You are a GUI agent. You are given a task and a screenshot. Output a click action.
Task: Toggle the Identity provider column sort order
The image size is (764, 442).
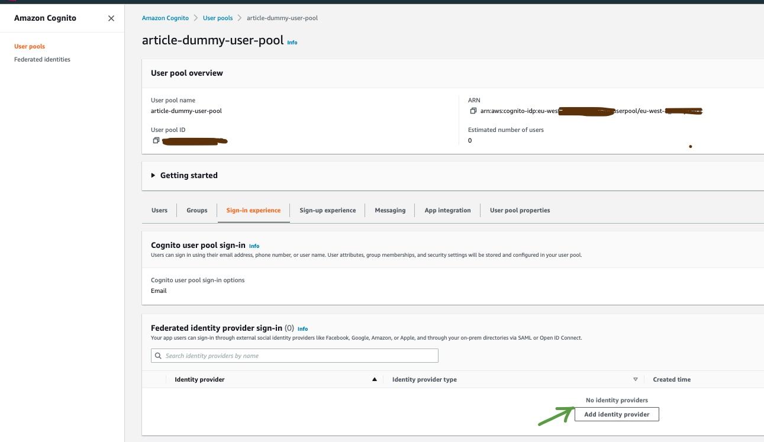[375, 379]
